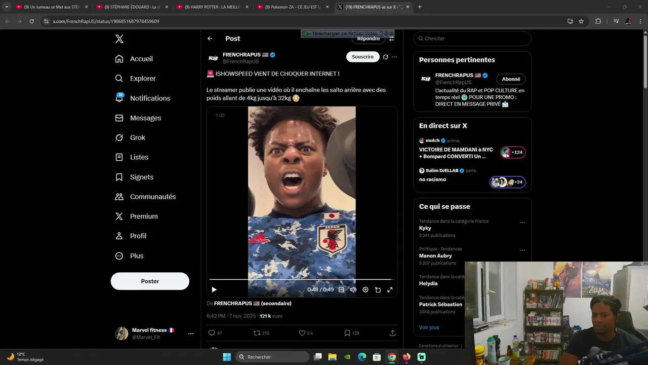Bookmark this page with the star icon
The width and height of the screenshot is (648, 365).
tap(581, 21)
